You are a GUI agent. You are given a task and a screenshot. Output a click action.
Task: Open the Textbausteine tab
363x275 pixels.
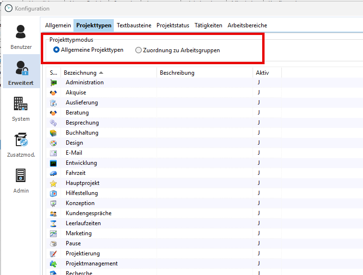click(134, 25)
